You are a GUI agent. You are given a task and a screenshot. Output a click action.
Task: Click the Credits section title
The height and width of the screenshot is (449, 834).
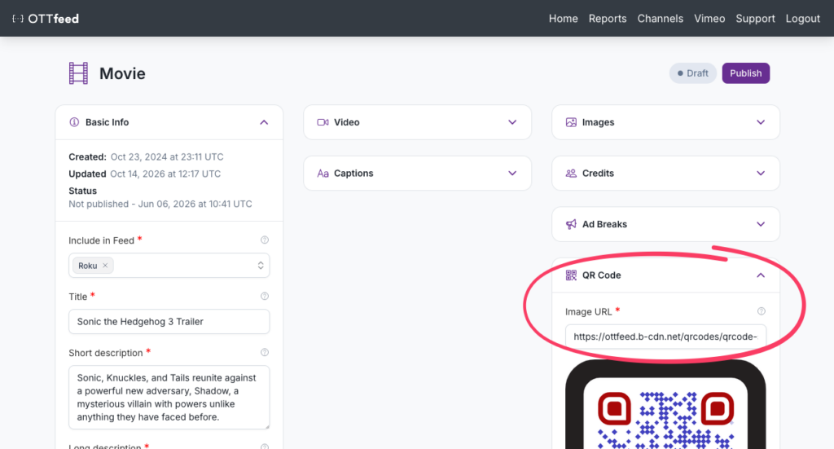click(x=598, y=174)
